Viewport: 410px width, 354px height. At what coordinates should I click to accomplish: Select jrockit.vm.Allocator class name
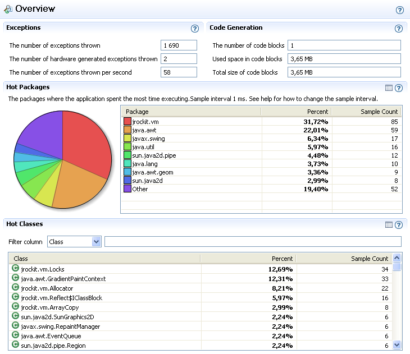click(47, 288)
